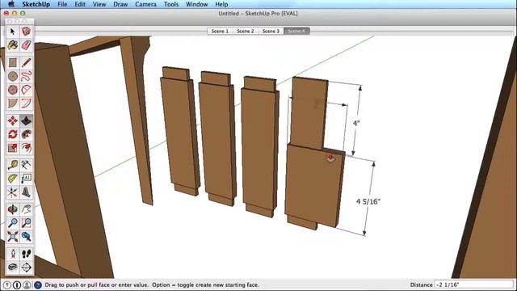
Task: Select the active Scene 4 tab
Action: pyautogui.click(x=296, y=31)
